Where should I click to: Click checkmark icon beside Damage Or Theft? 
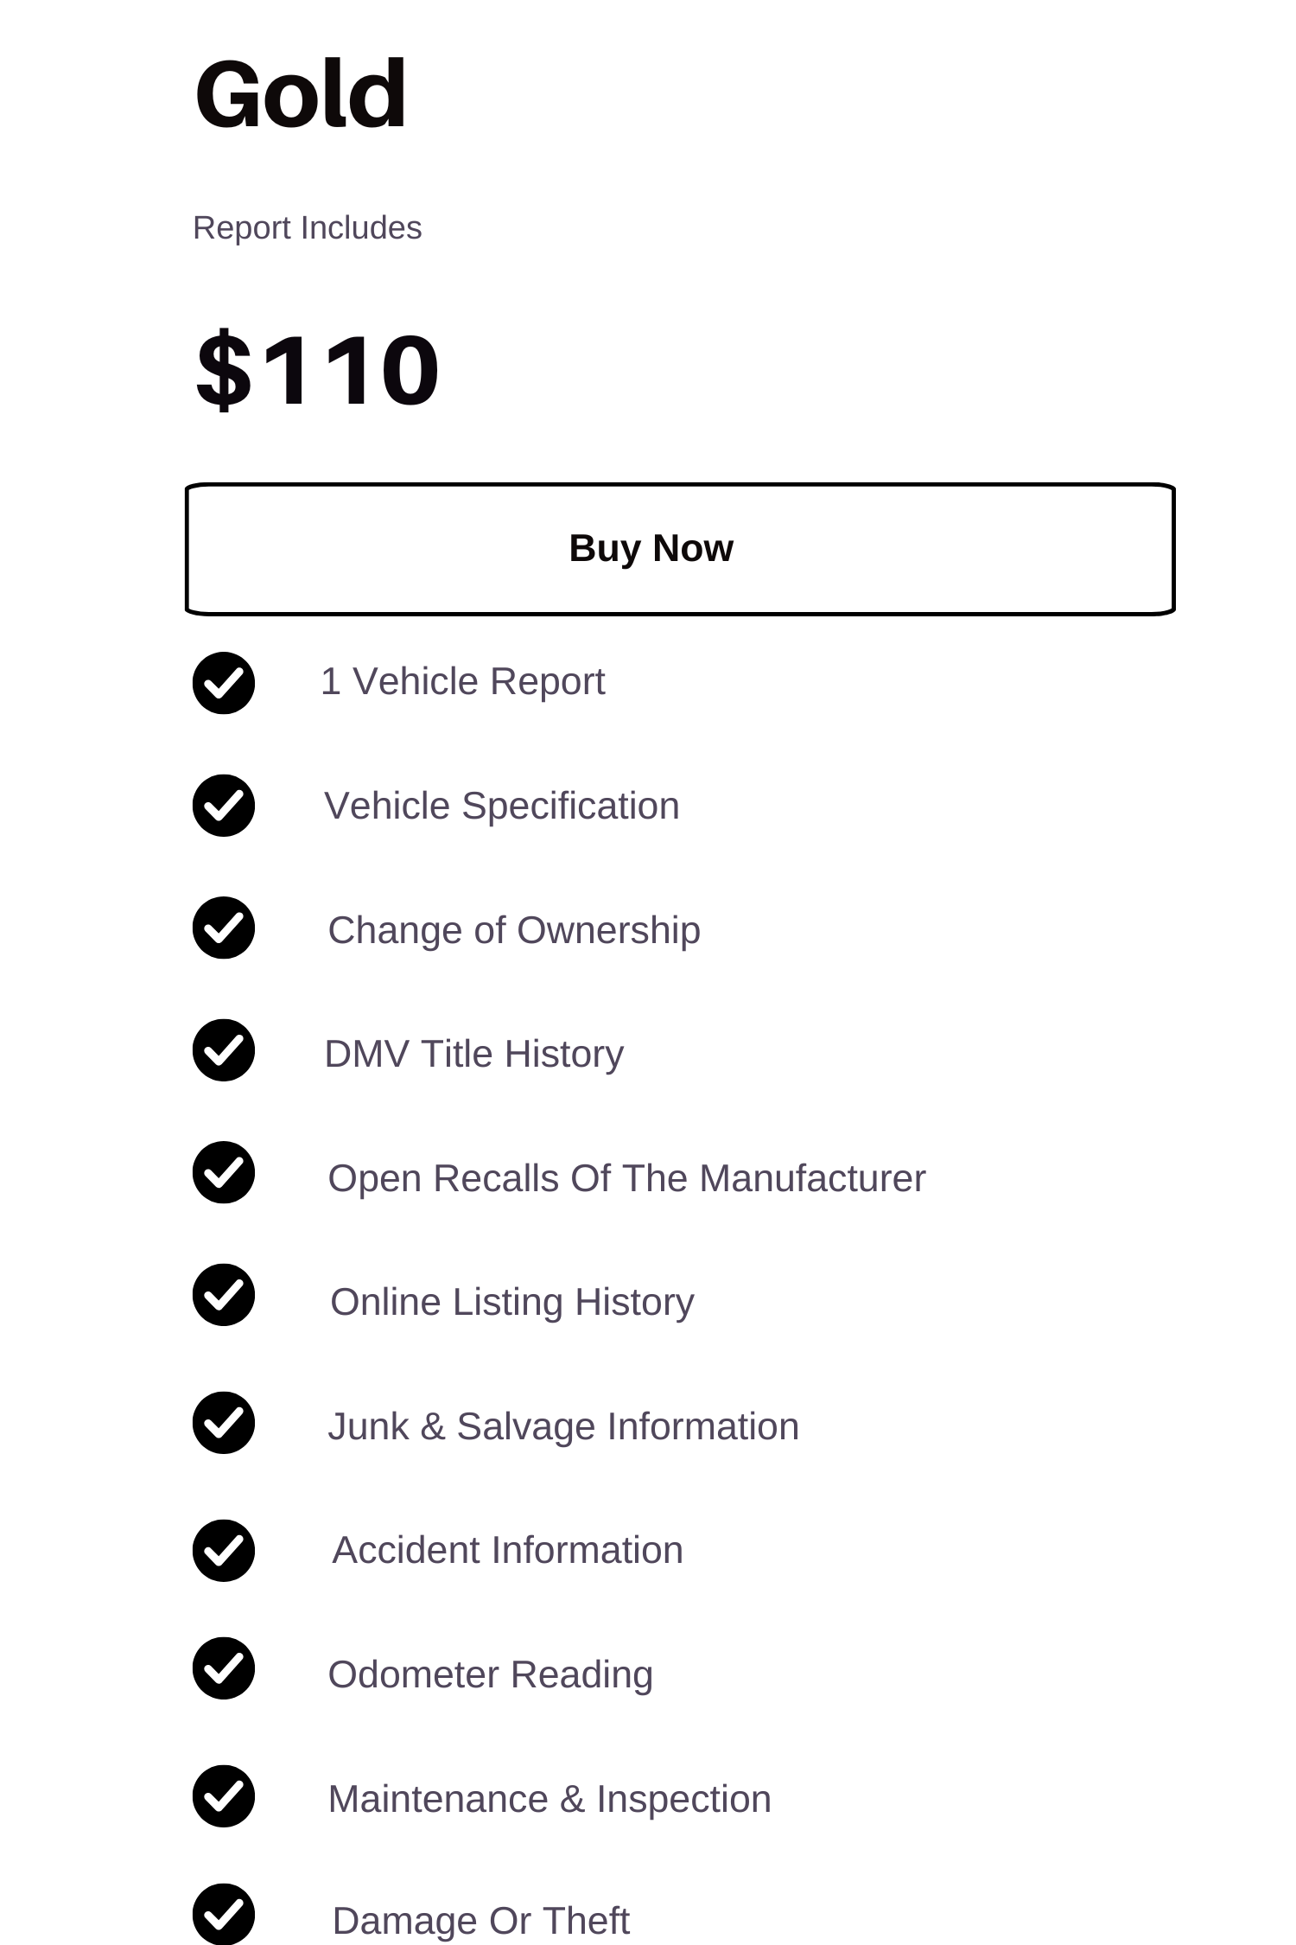[x=224, y=1914]
